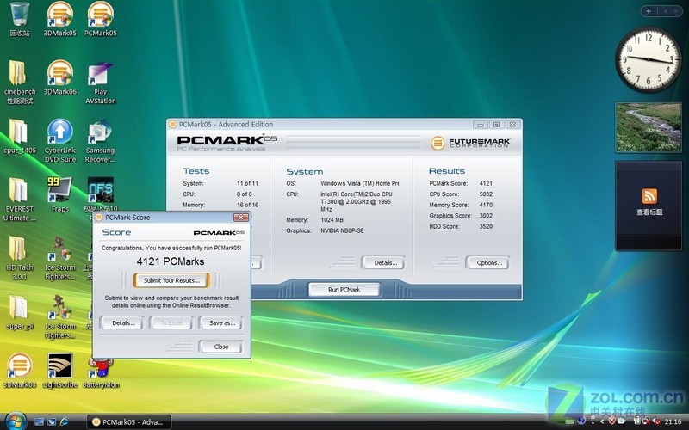
Task: Click the To Excel button
Action: (x=171, y=323)
